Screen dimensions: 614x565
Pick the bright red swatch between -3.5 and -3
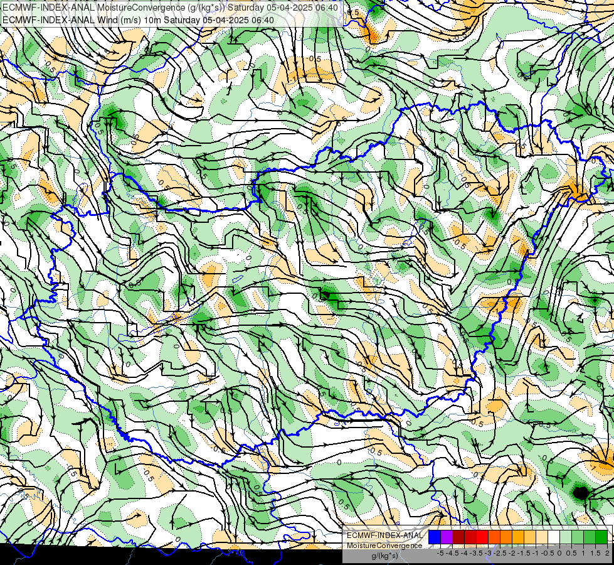point(482,537)
